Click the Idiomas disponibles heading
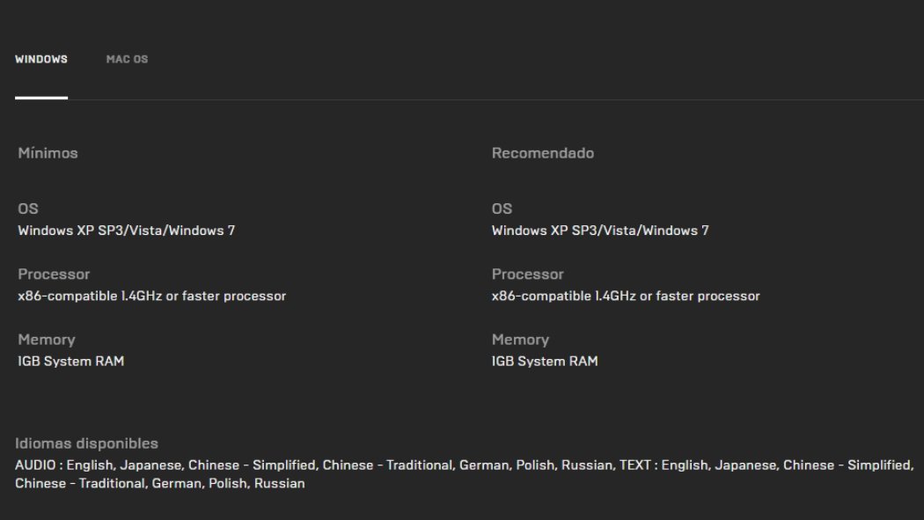 (x=86, y=443)
